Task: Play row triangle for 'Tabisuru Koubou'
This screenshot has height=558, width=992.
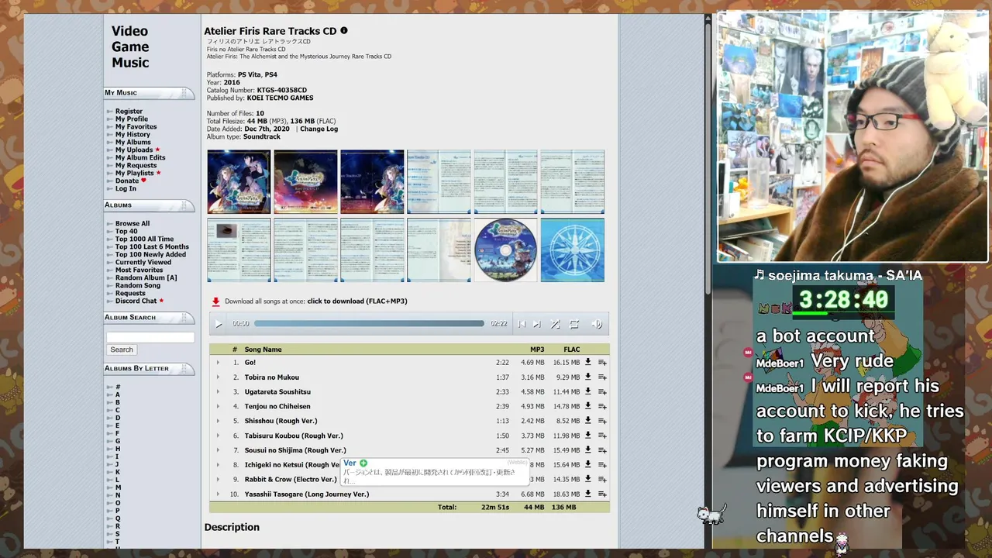Action: point(218,436)
